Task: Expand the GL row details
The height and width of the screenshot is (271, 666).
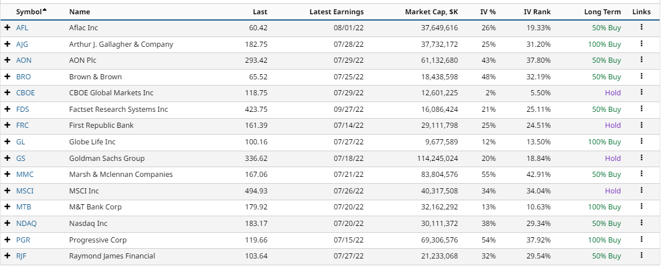Action: (x=7, y=141)
